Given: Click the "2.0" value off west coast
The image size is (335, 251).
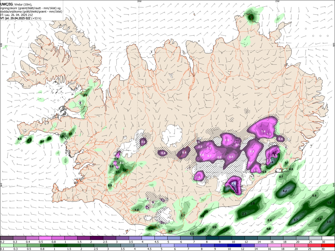Looking at the screenshot, I should click(x=30, y=140).
